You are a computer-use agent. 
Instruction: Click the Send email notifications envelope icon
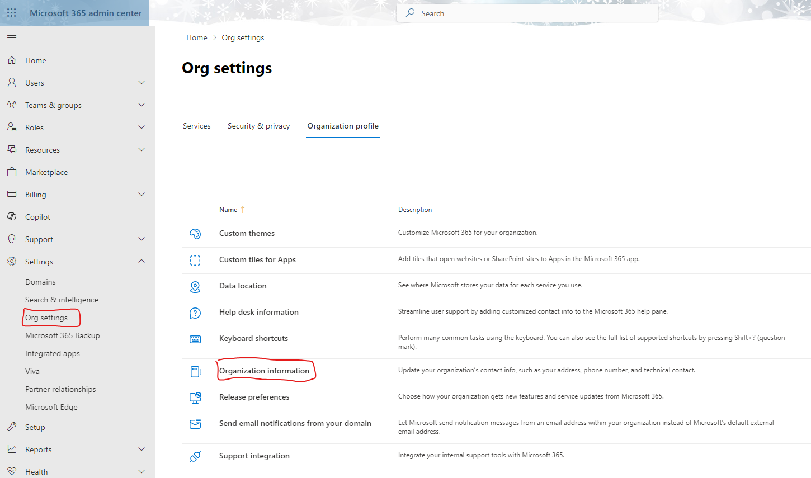[x=195, y=424]
